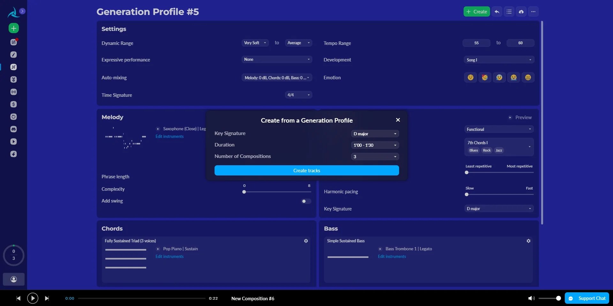This screenshot has width=613, height=306.
Task: Select the laughing emotion emoji
Action: pos(485,77)
